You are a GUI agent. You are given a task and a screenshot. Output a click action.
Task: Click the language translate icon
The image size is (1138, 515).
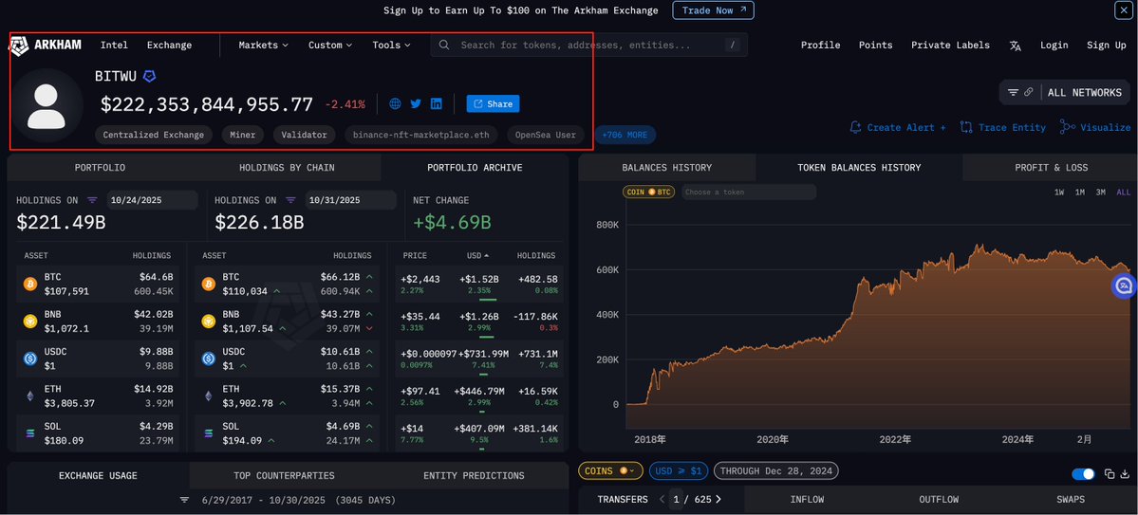(x=1015, y=46)
